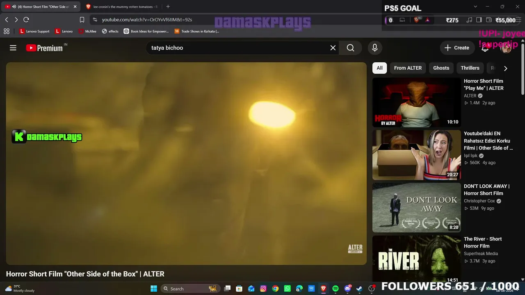Open Microsoft Store from the taskbar
This screenshot has height=295, width=525.
(239, 288)
